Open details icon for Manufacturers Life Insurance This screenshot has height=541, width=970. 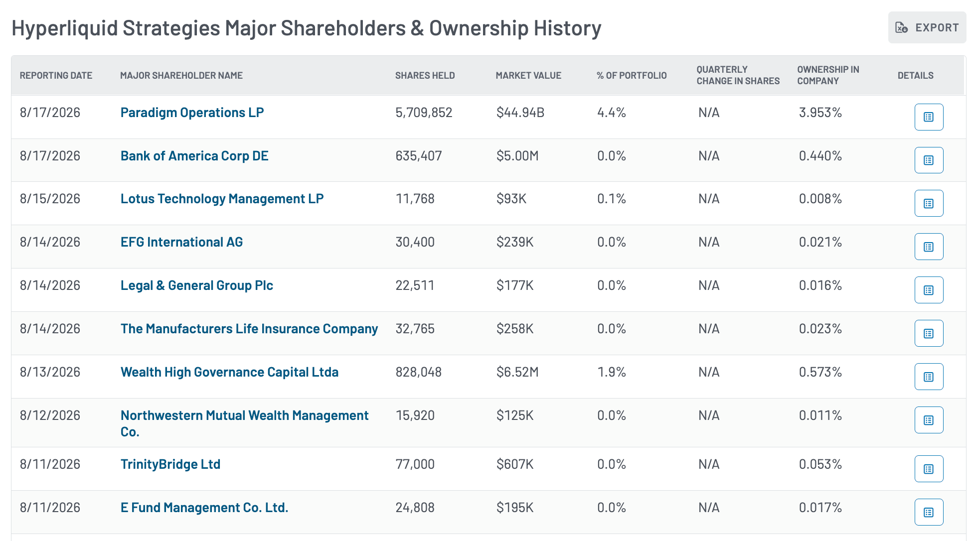(x=929, y=333)
